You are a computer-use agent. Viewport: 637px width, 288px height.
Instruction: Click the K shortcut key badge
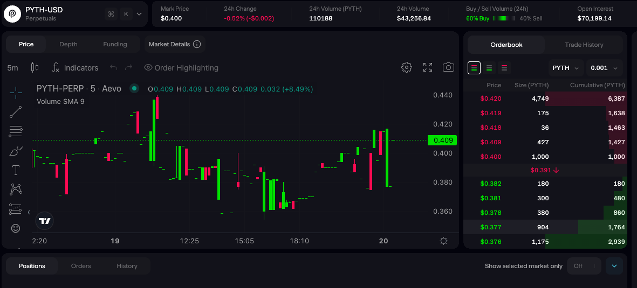(126, 14)
